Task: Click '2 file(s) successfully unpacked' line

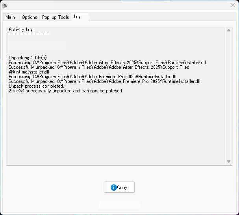Action: pyautogui.click(x=66, y=91)
